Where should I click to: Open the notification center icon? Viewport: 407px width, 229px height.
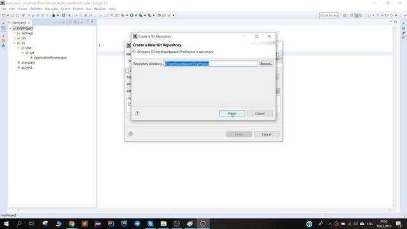tap(399, 223)
